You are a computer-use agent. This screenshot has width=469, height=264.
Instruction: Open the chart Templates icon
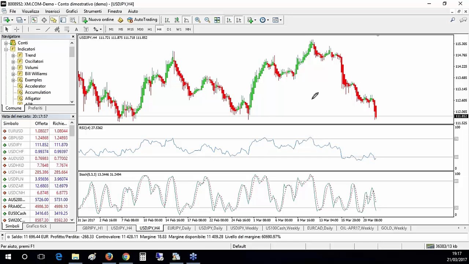click(x=276, y=20)
